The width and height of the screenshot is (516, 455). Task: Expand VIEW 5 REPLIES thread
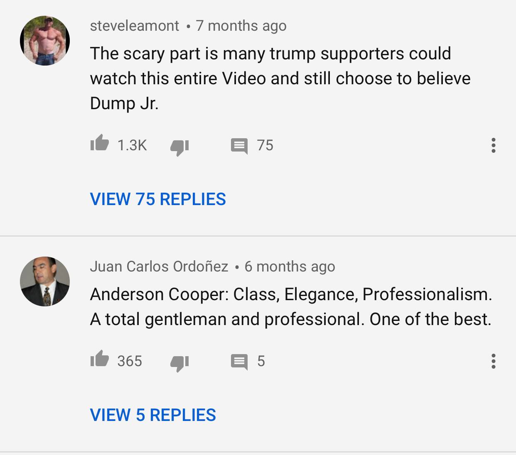[x=153, y=415]
